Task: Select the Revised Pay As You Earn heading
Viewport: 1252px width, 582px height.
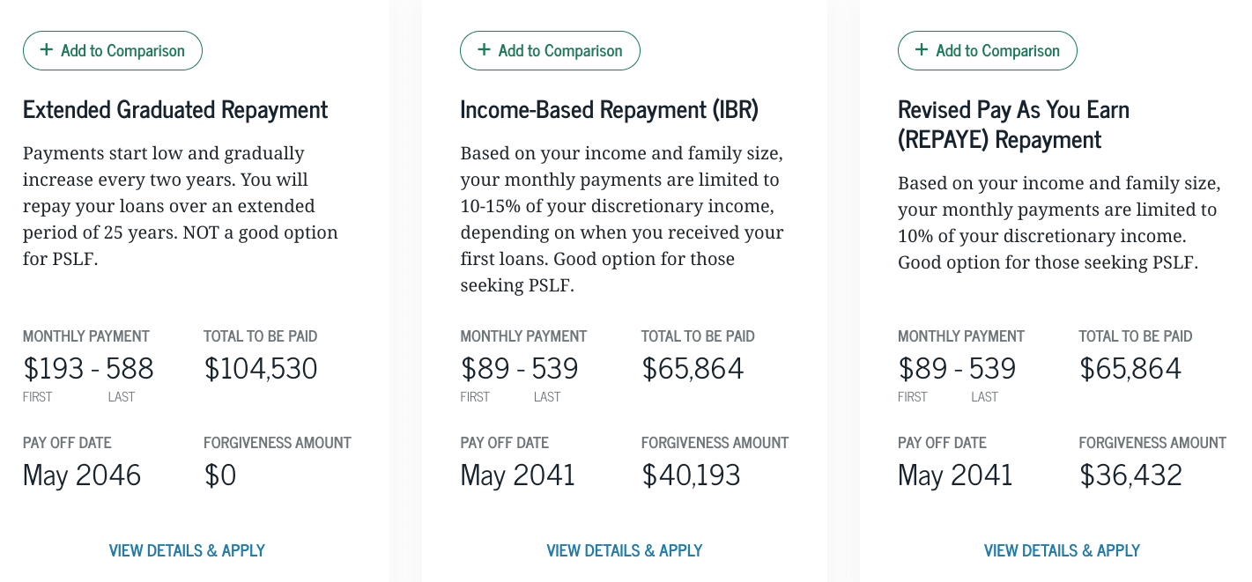Action: click(x=1013, y=123)
